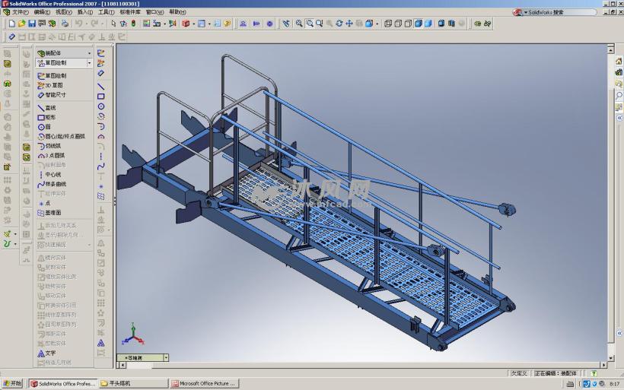Open the dropdown on 等轴测 view selector
624x390 pixels.
tap(166, 358)
